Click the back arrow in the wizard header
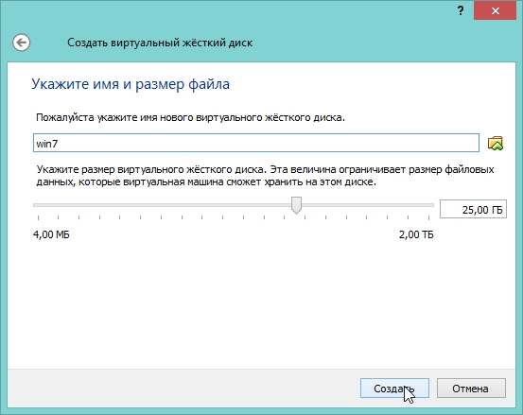The image size is (523, 415). 22,43
